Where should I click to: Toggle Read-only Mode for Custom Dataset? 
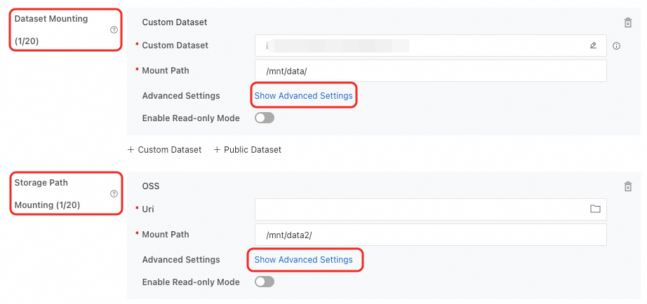[265, 118]
